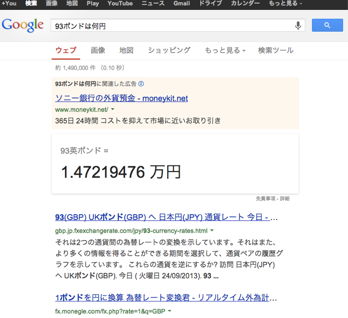
Task: Click +You in the top bar
Action: (x=9, y=3)
